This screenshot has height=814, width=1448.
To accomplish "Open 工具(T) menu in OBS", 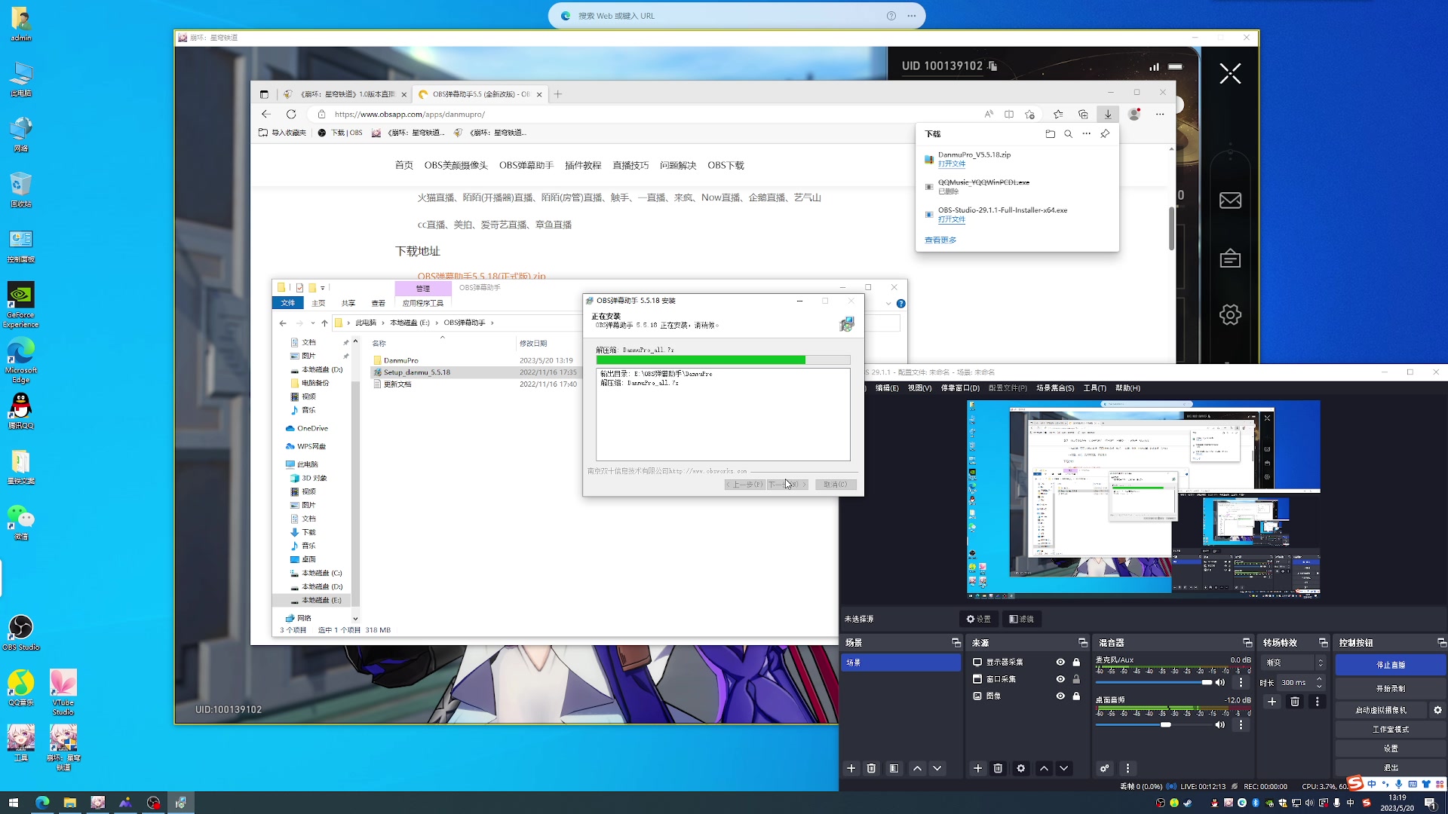I will pyautogui.click(x=1094, y=388).
